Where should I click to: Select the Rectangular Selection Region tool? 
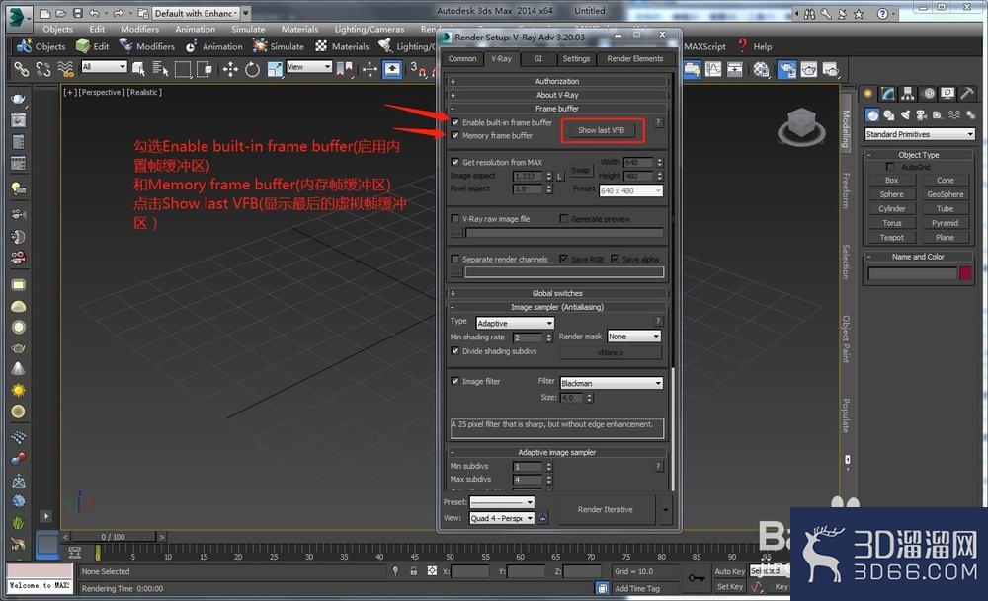pos(182,69)
